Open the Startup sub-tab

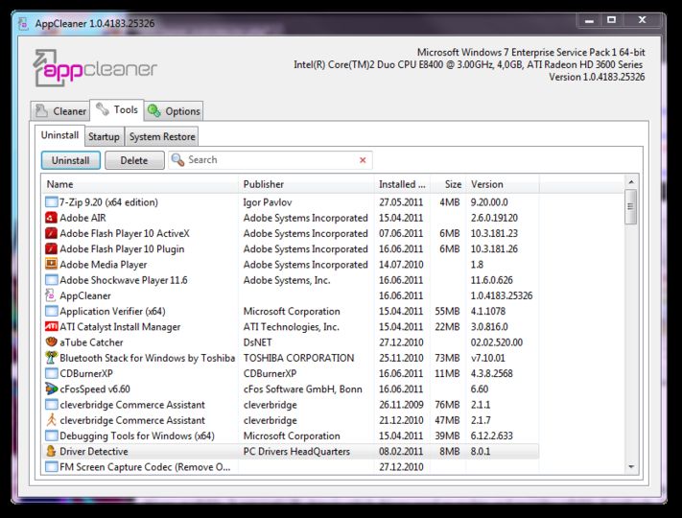pyautogui.click(x=104, y=136)
